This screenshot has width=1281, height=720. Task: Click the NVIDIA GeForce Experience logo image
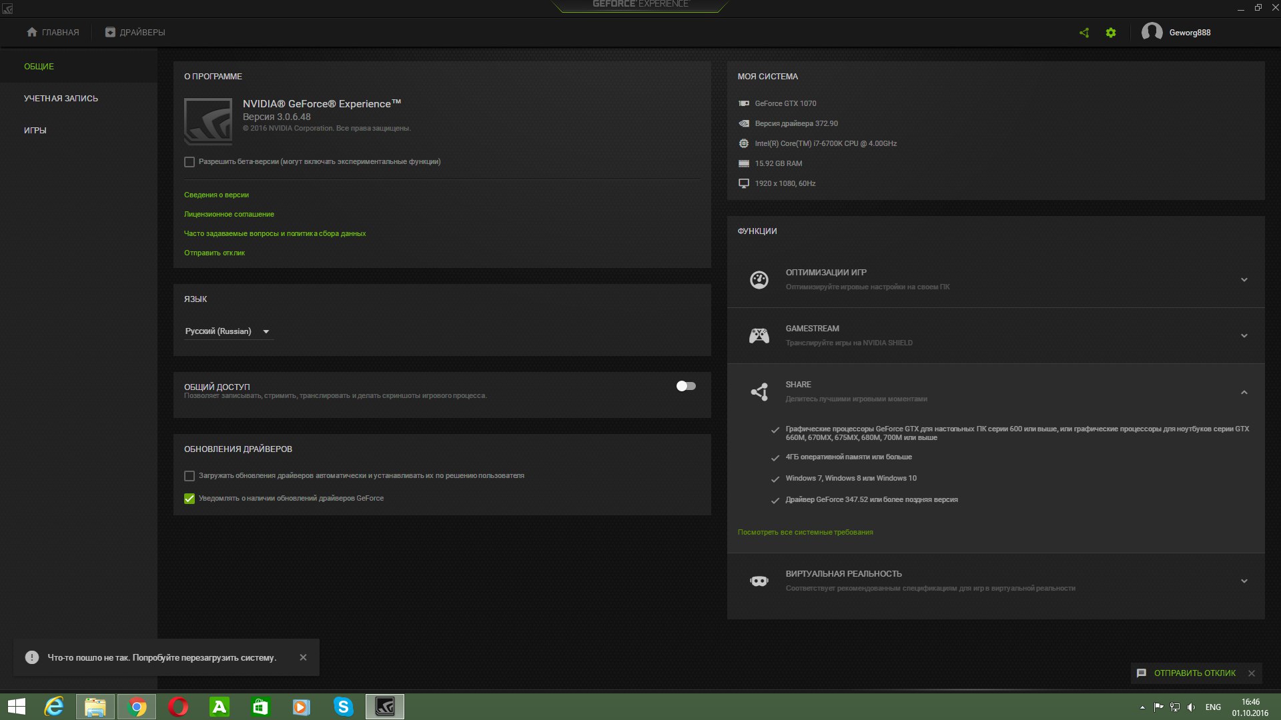208,121
